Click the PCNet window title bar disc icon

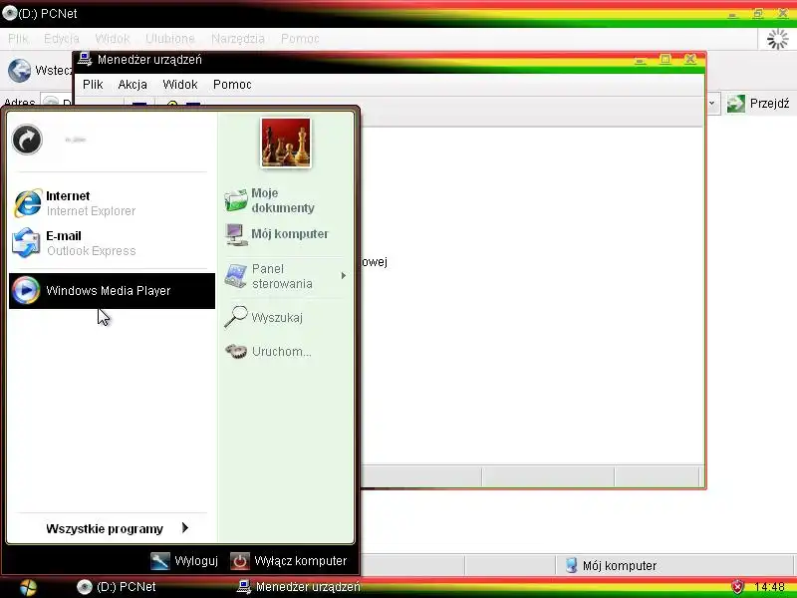click(x=9, y=13)
